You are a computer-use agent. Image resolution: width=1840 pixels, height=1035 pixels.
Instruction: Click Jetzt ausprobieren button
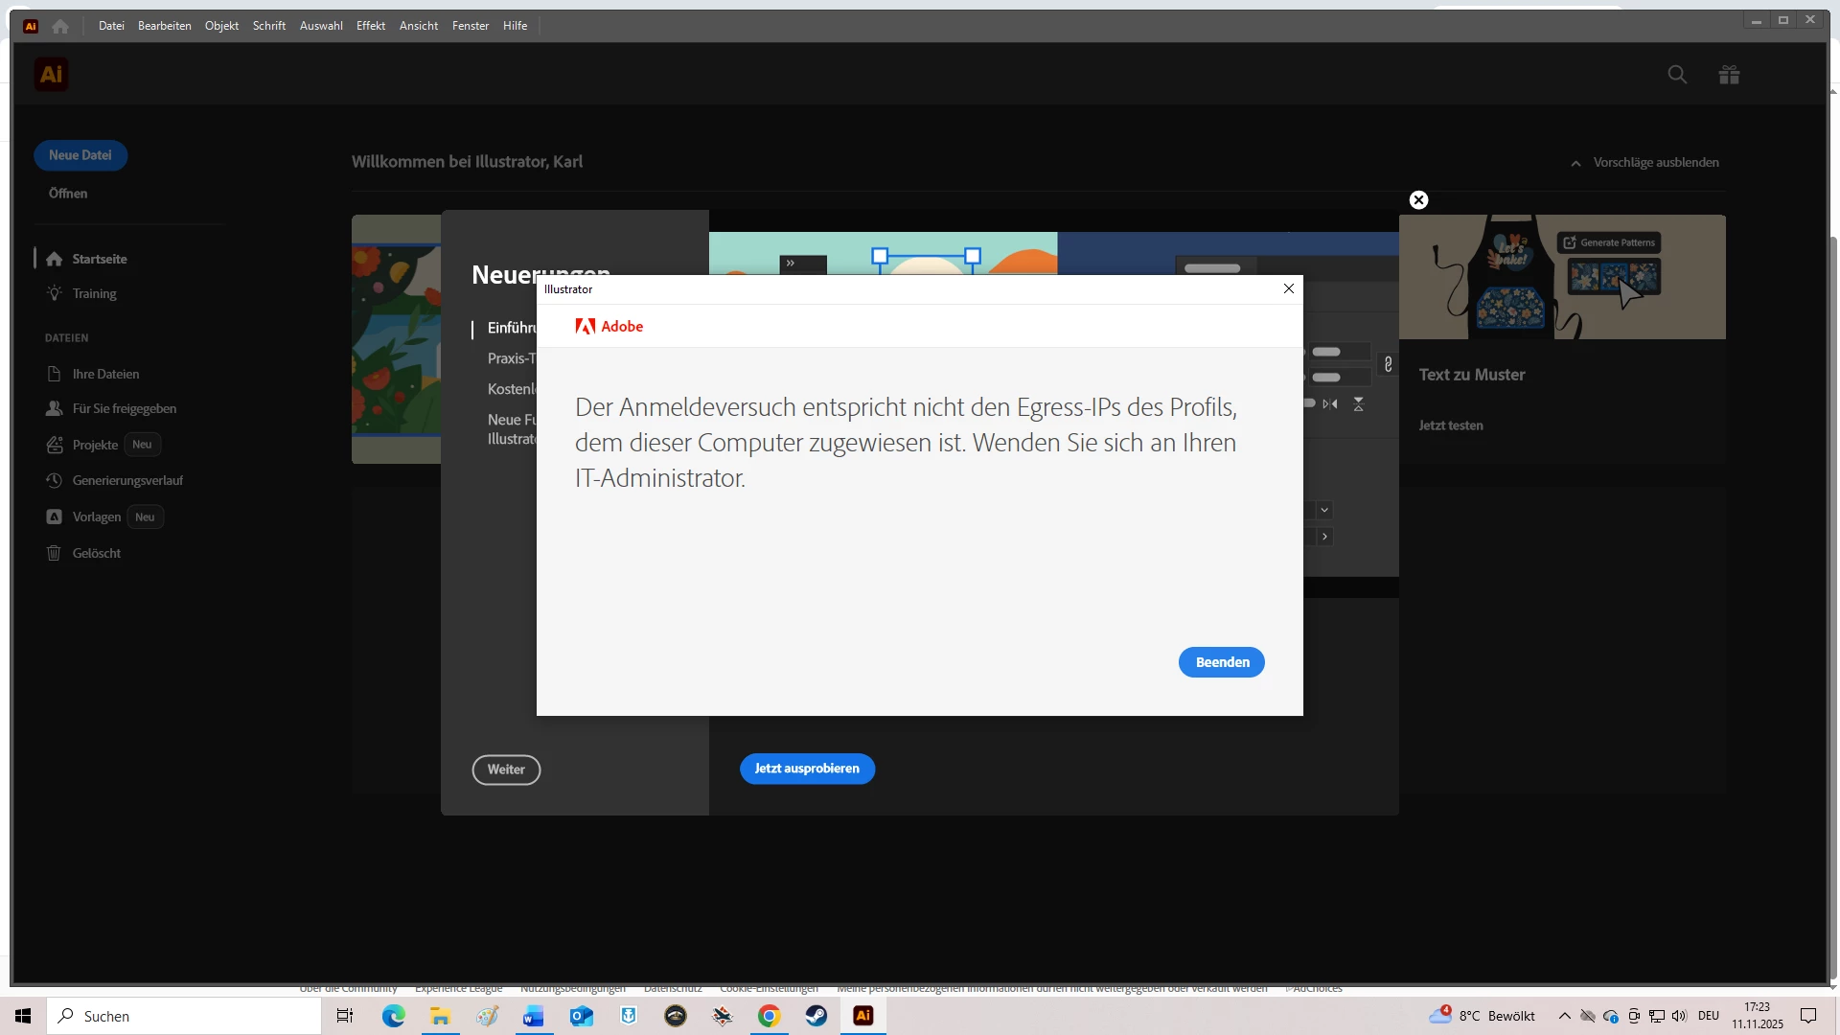(806, 769)
